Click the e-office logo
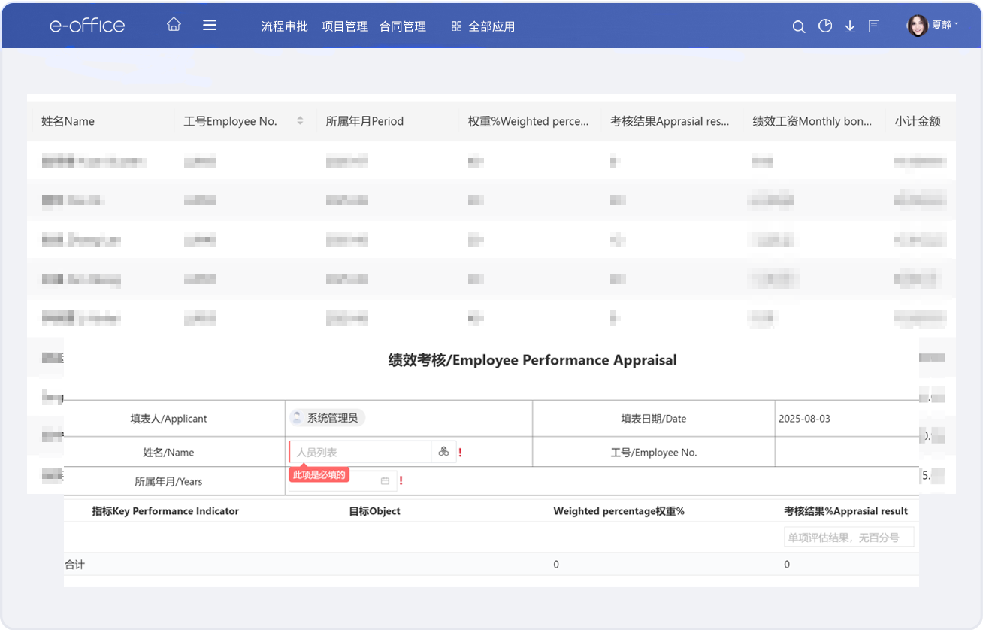The image size is (983, 630). (x=87, y=25)
